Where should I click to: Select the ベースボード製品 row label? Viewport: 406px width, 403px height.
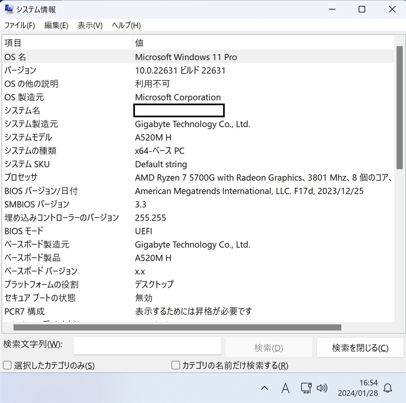pyautogui.click(x=33, y=258)
